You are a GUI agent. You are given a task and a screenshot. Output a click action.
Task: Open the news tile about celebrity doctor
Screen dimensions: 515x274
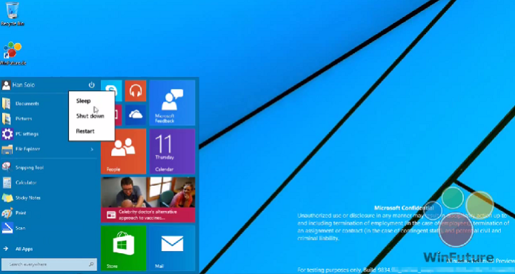(147, 200)
